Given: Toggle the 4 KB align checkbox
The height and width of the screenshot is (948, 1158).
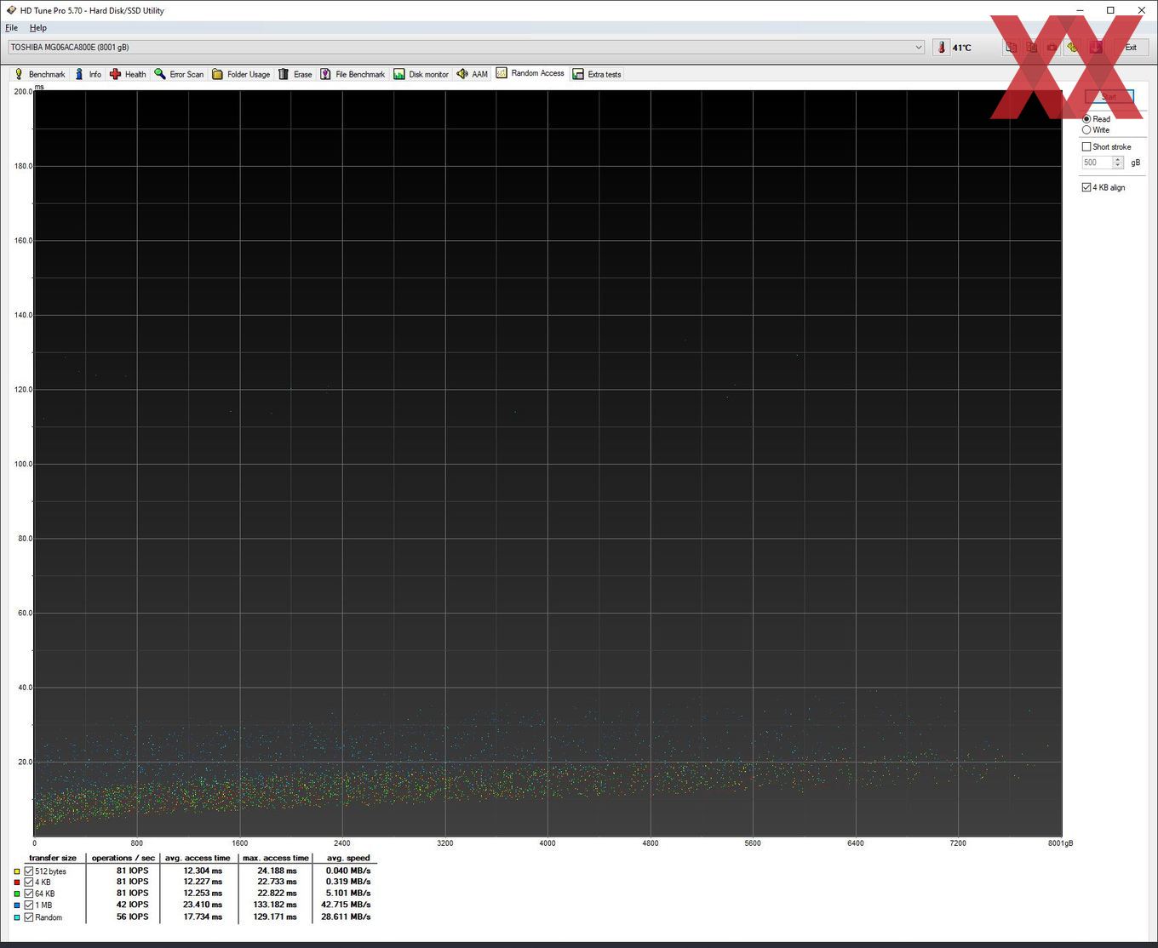Looking at the screenshot, I should [1086, 187].
